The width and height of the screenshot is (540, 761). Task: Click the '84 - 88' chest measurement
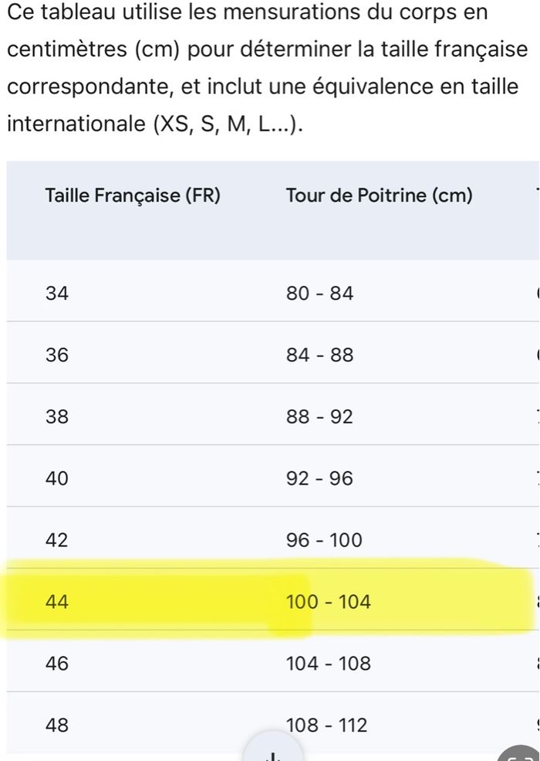tap(319, 355)
